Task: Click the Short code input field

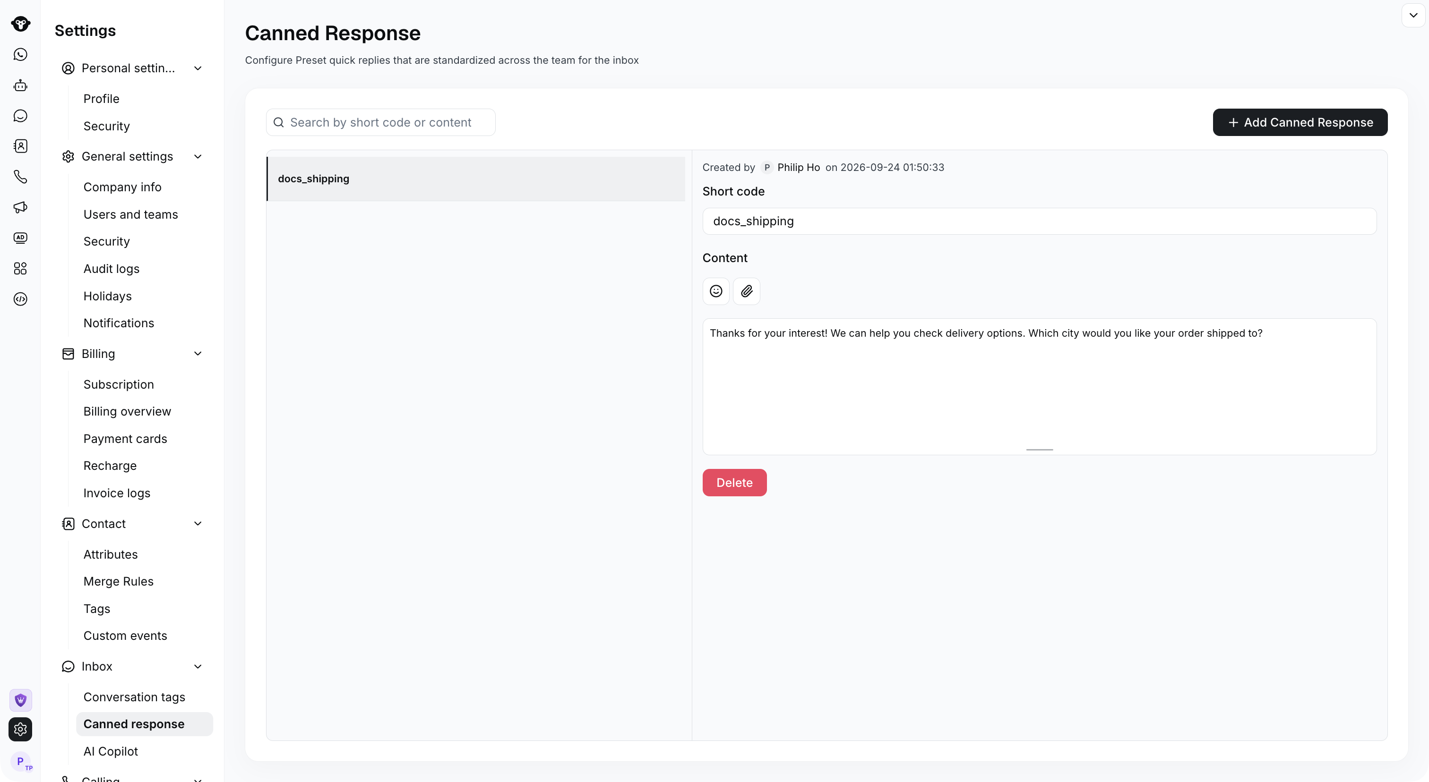Action: pos(1040,221)
